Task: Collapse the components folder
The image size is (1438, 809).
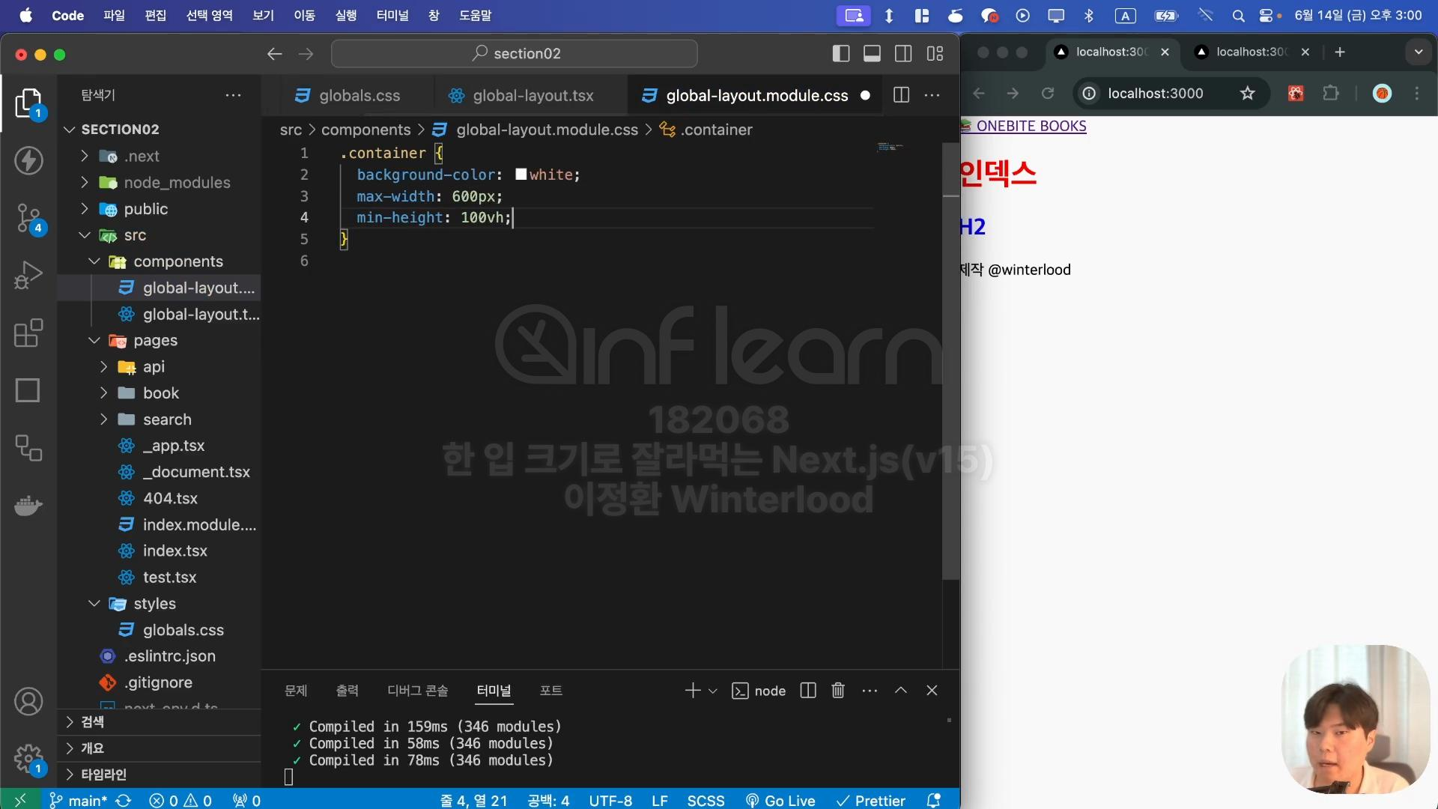Action: click(178, 261)
